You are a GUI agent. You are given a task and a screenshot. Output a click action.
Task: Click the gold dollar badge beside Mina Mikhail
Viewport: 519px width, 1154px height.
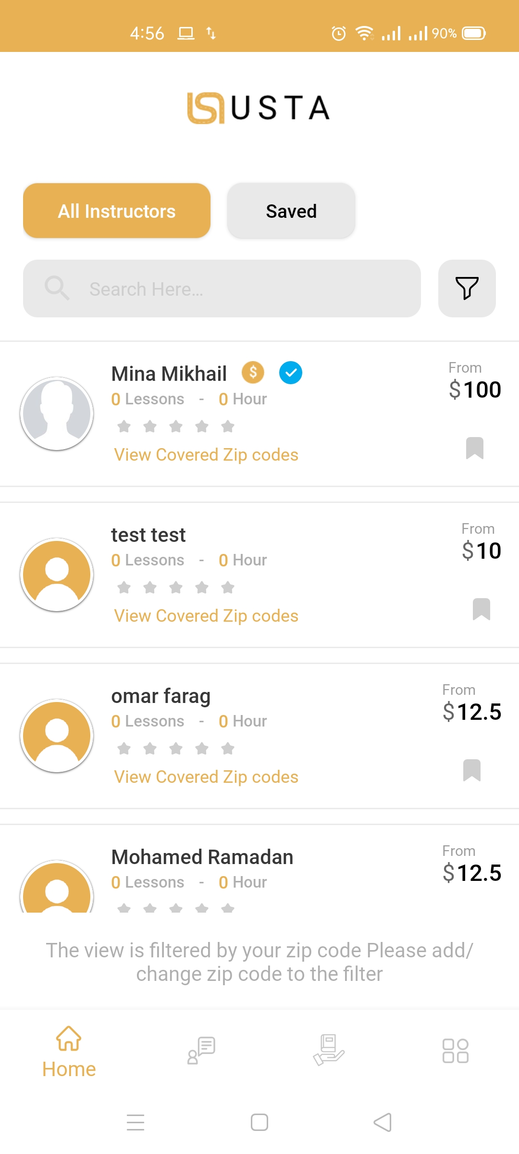click(253, 372)
